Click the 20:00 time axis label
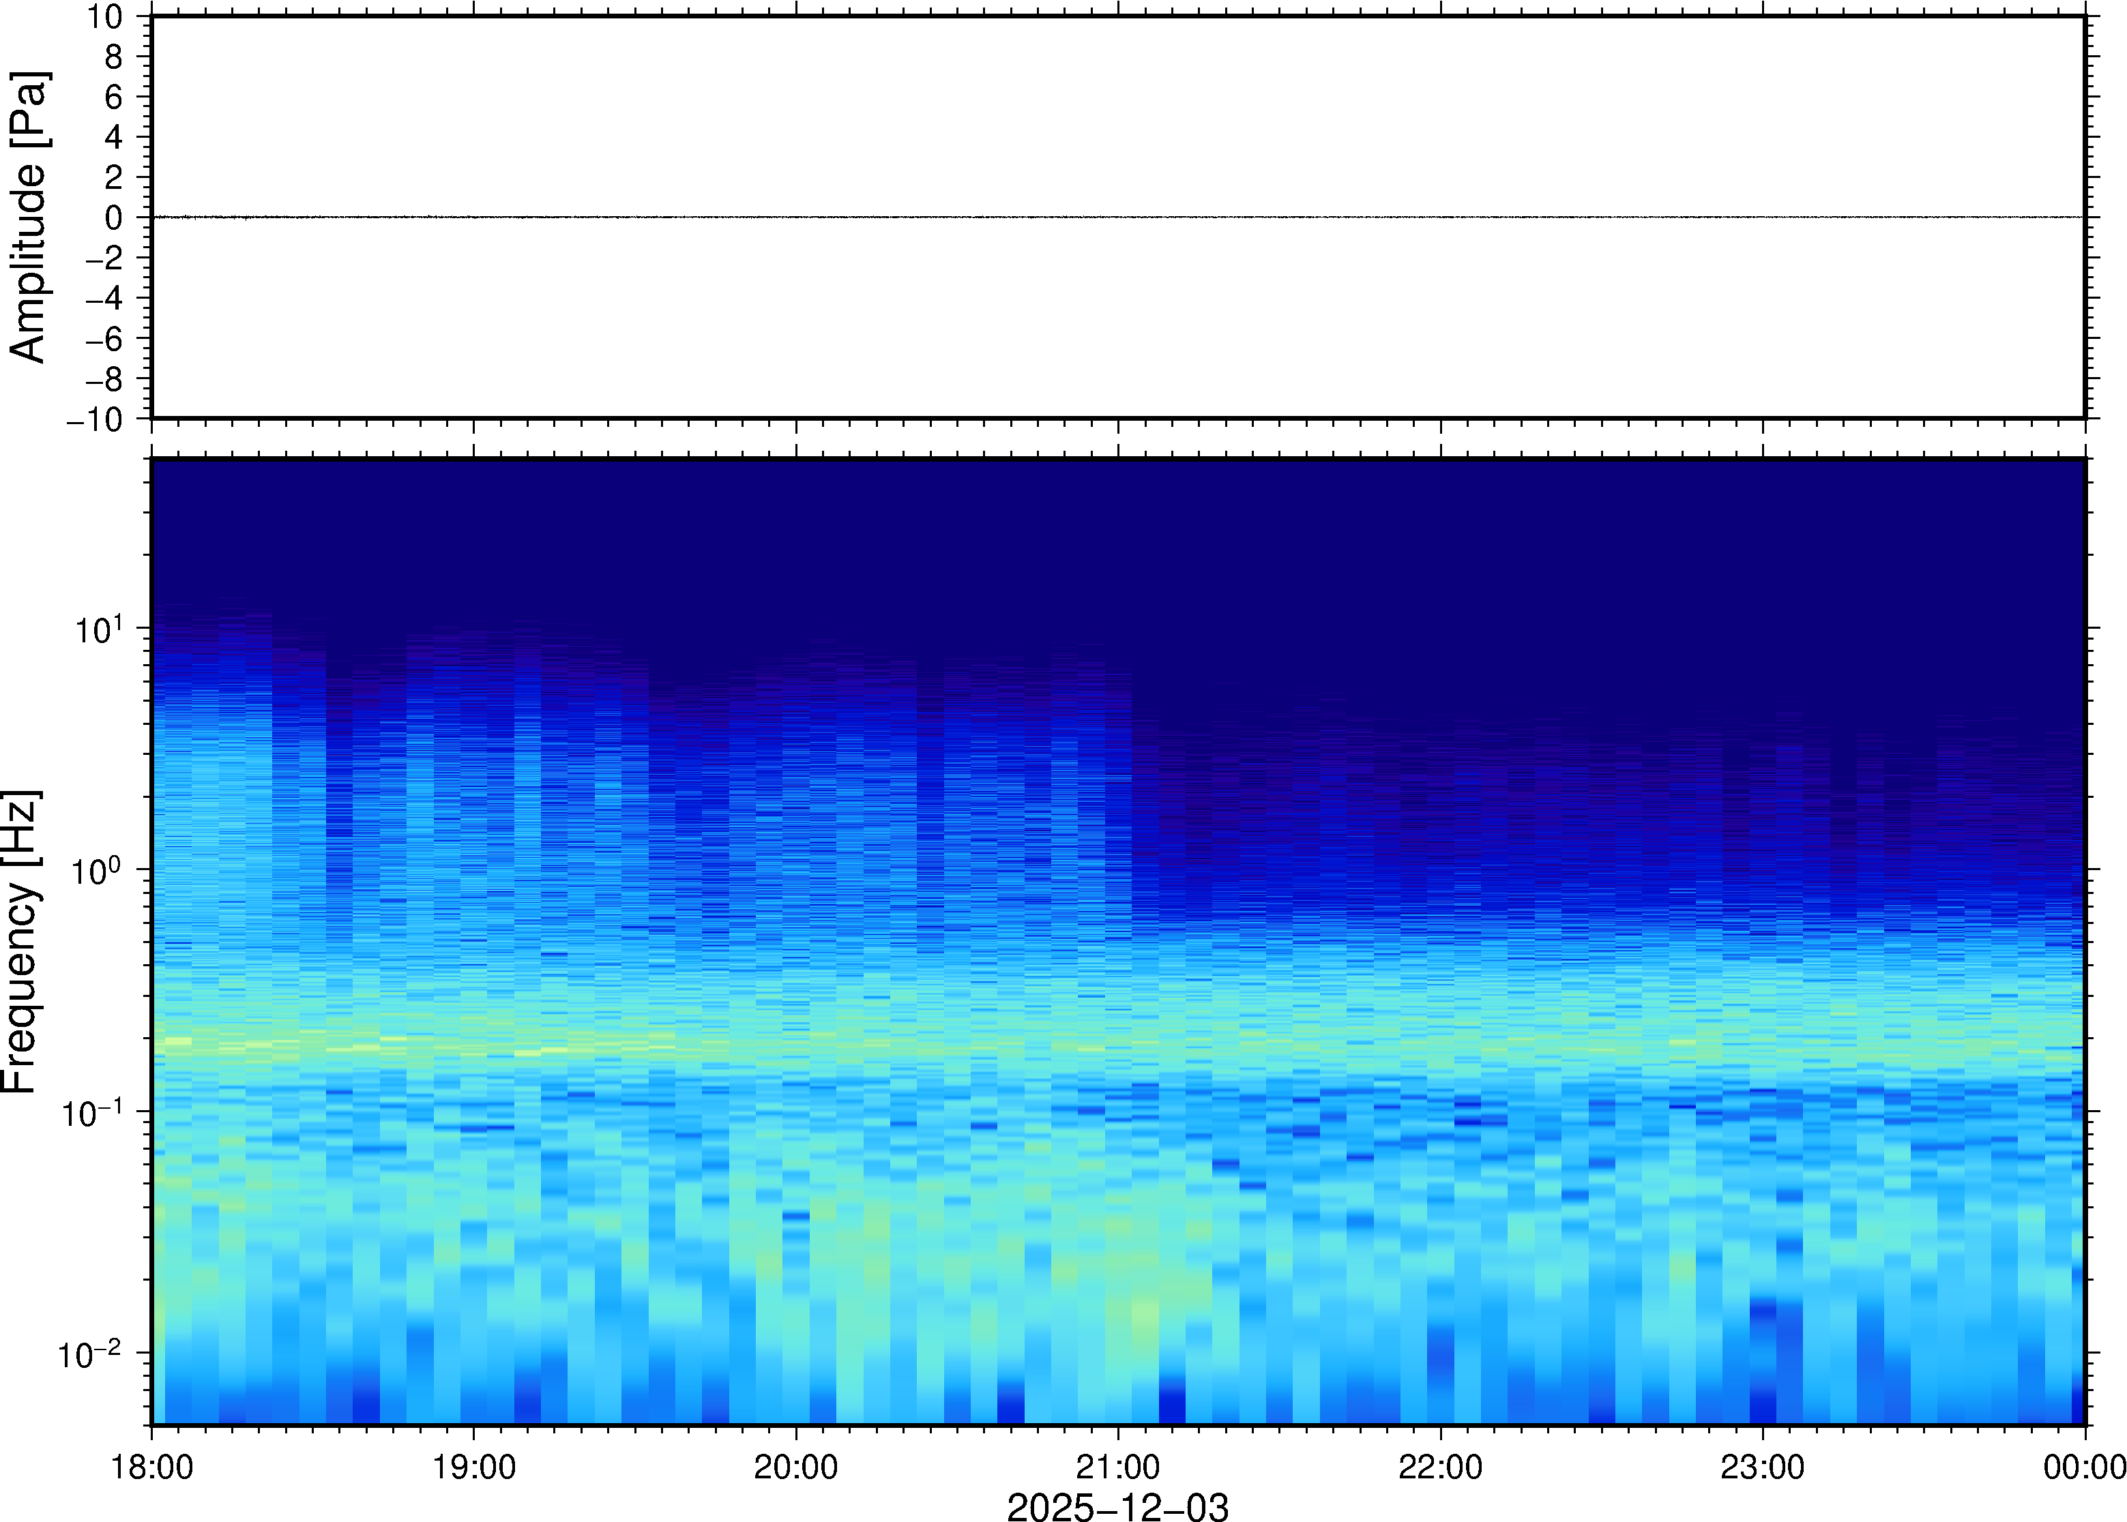This screenshot has height=1522, width=2127. pyautogui.click(x=796, y=1467)
